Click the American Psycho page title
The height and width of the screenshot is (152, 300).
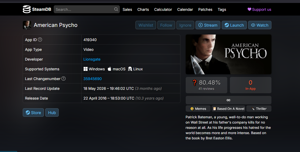[x=56, y=25]
